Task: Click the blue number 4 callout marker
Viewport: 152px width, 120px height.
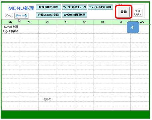Action: (133, 27)
